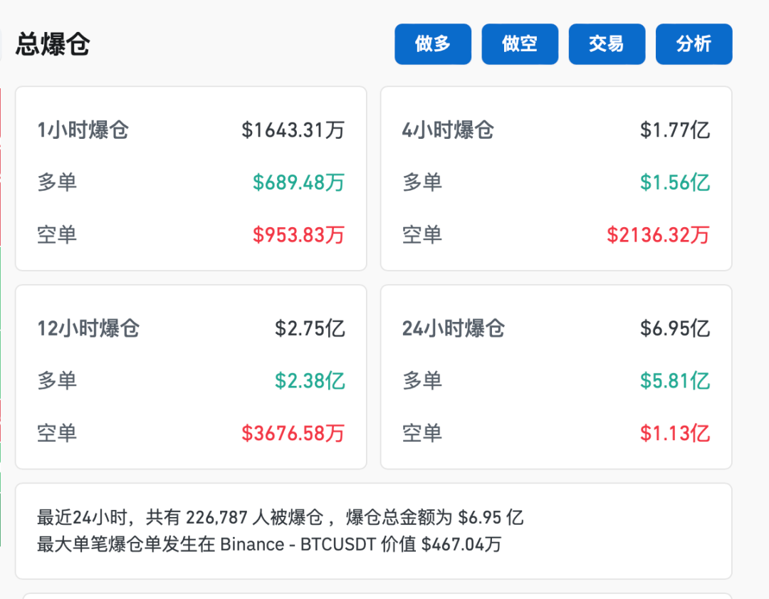Viewport: 769px width, 599px height.
Task: Select the 24小时爆仓 card
Action: pyautogui.click(x=555, y=376)
